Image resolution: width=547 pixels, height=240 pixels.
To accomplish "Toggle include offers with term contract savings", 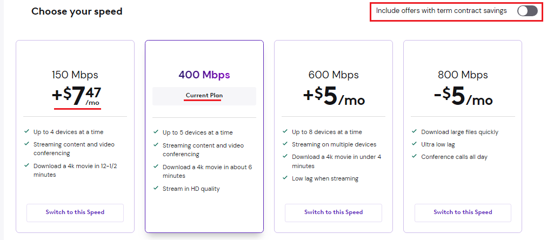I will pos(527,11).
